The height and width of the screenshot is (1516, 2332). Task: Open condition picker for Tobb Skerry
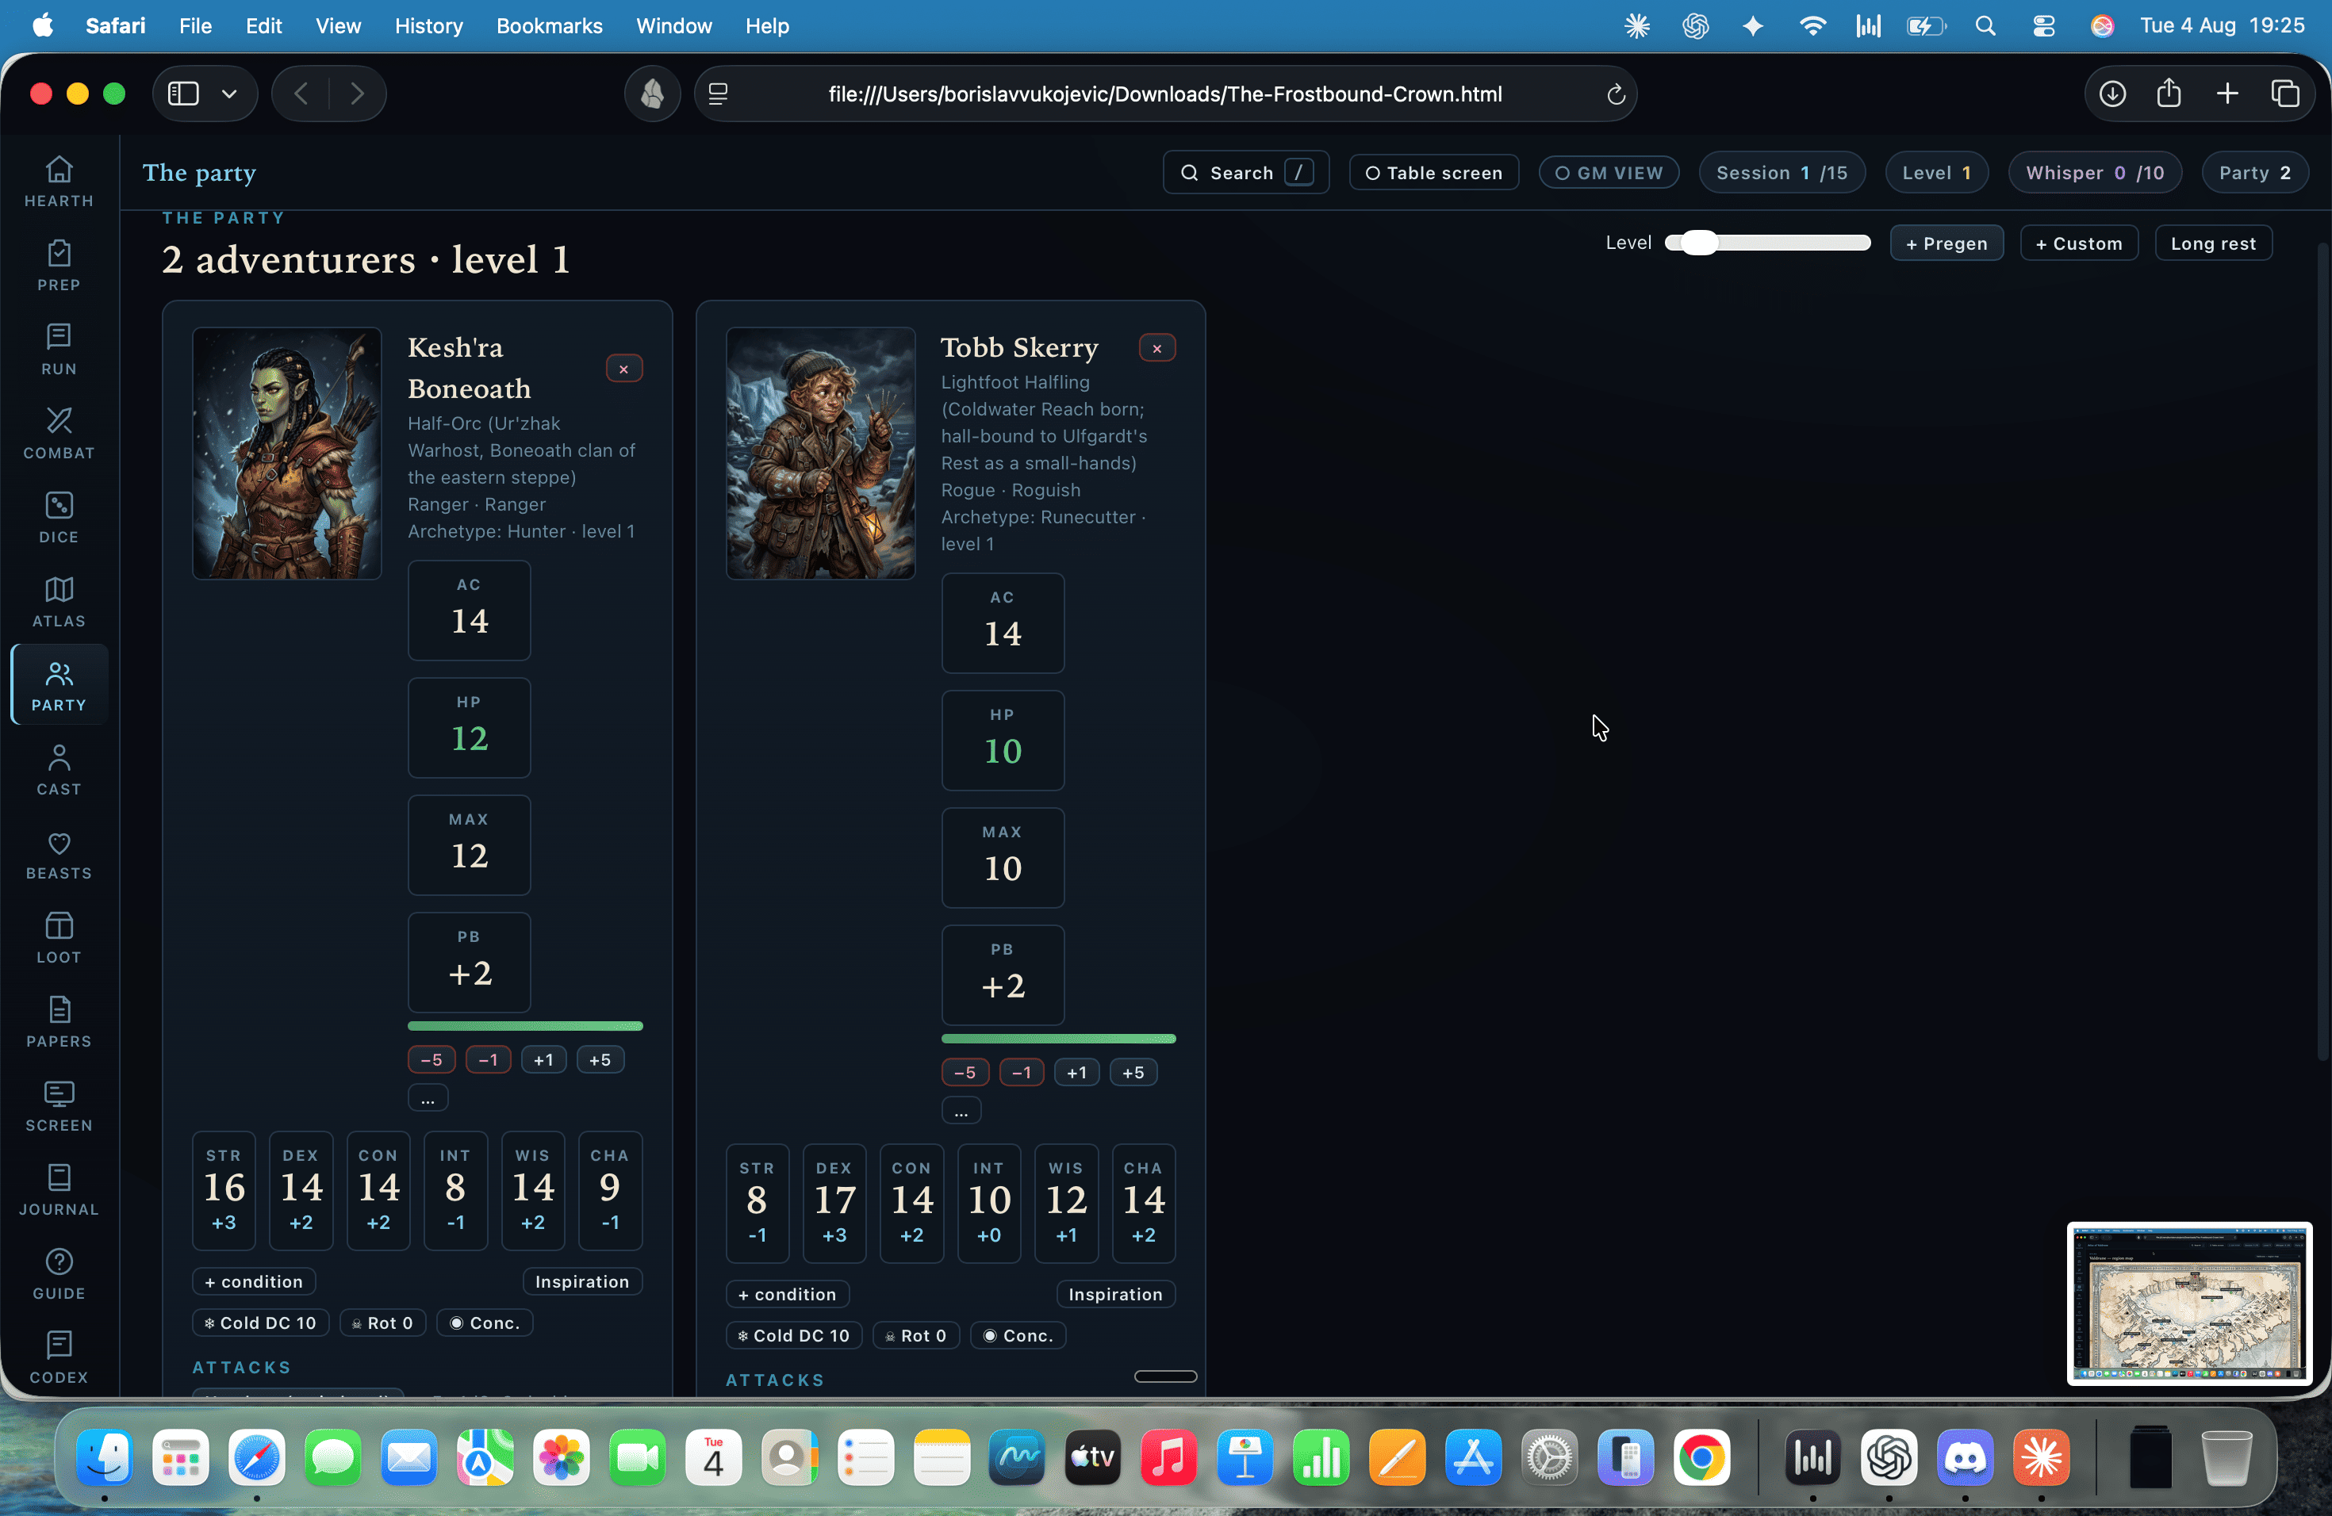point(788,1295)
